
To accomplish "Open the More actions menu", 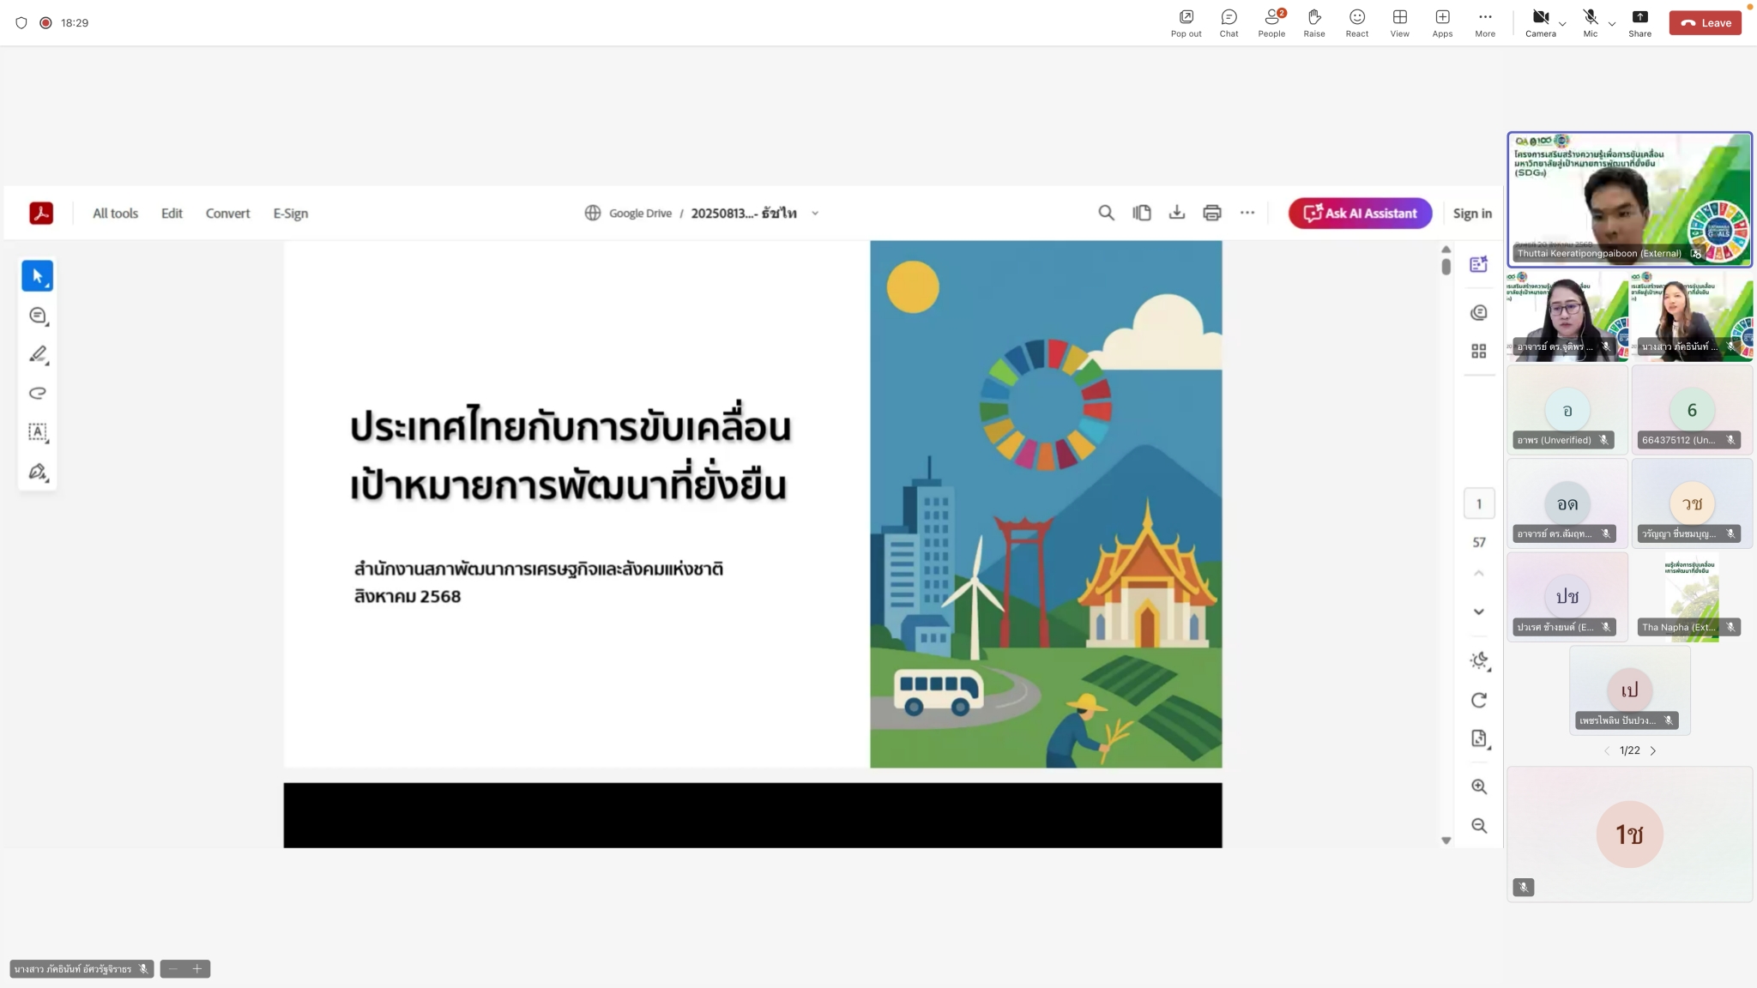I will [x=1485, y=22].
